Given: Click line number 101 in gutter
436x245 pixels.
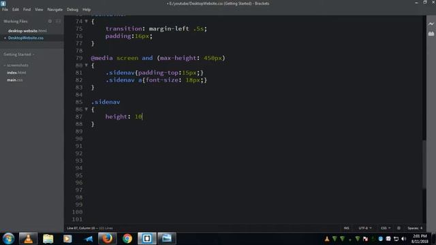Looking at the screenshot, I should tap(77, 219).
